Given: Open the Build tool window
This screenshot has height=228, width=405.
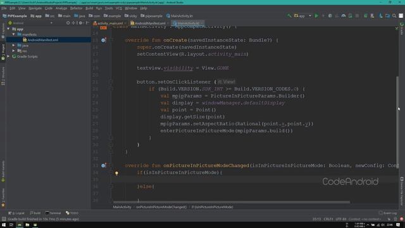Looking at the screenshot, I should (35, 213).
